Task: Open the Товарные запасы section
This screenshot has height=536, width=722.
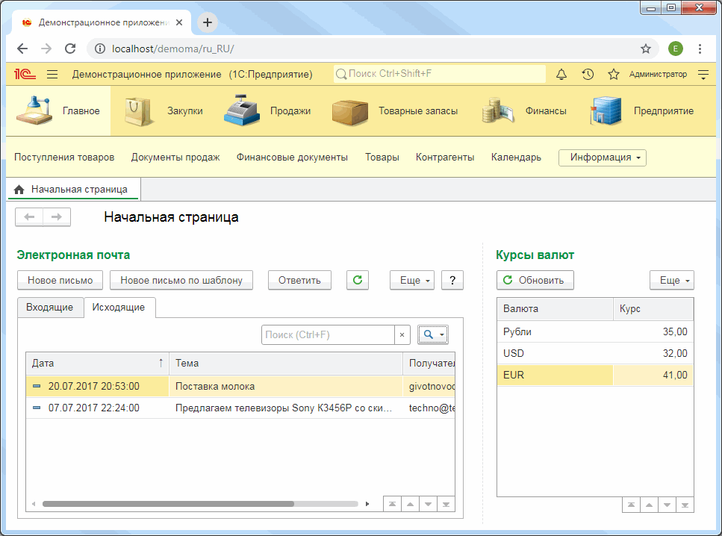Action: coord(395,110)
